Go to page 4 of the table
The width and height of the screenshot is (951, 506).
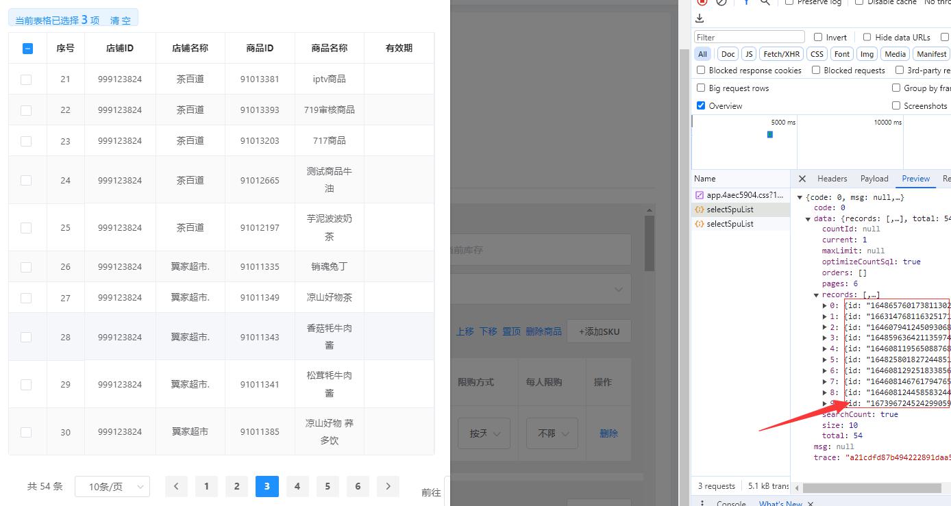[297, 486]
